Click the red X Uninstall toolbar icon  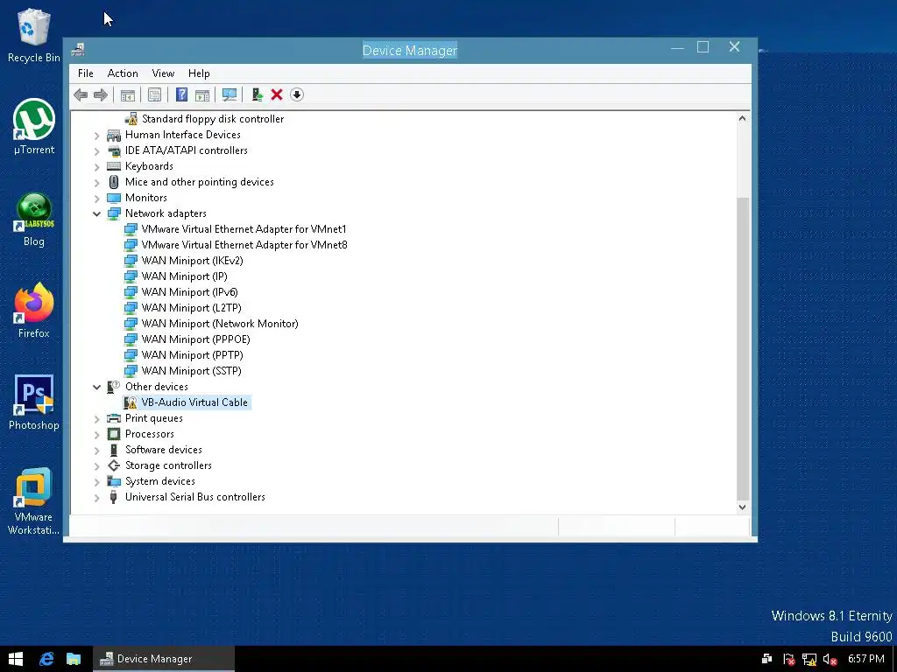(x=277, y=94)
